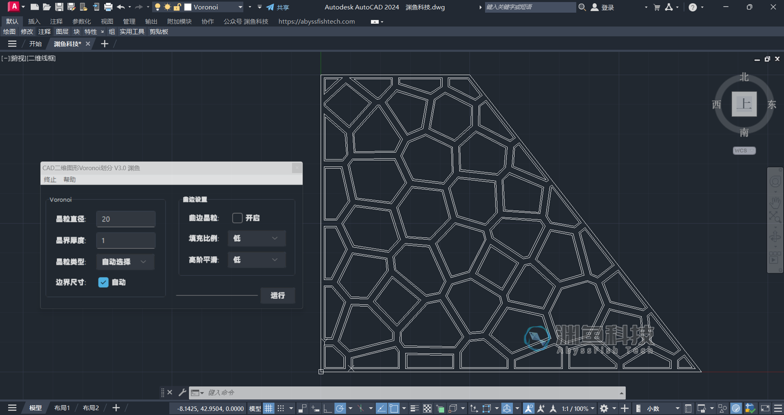
Task: Toggle the drawing grid display in status bar
Action: click(268, 408)
